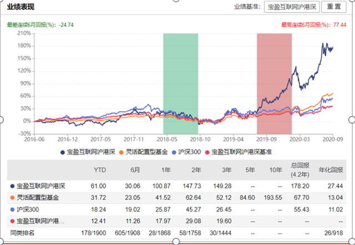Screen dimensions: 355x245
Task: Select the 5年 column header
Action: tap(250, 170)
